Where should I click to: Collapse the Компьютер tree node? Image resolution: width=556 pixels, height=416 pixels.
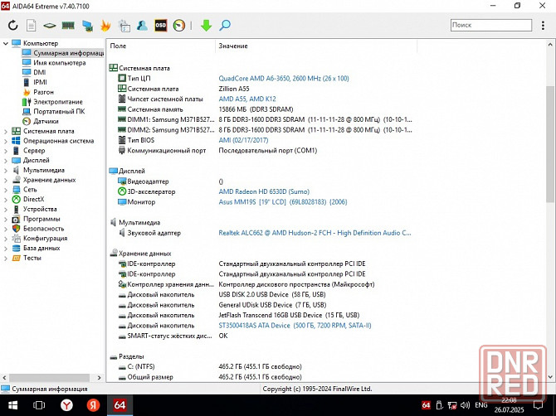pyautogui.click(x=6, y=43)
